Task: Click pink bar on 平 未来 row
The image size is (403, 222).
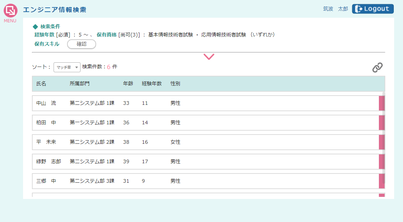Action: [x=382, y=142]
